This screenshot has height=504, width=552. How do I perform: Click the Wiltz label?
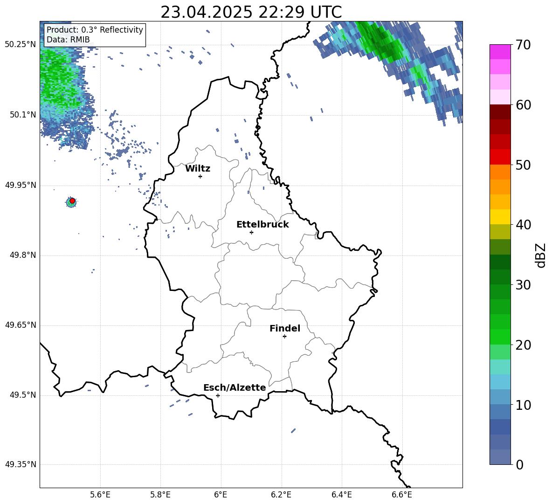[198, 169]
